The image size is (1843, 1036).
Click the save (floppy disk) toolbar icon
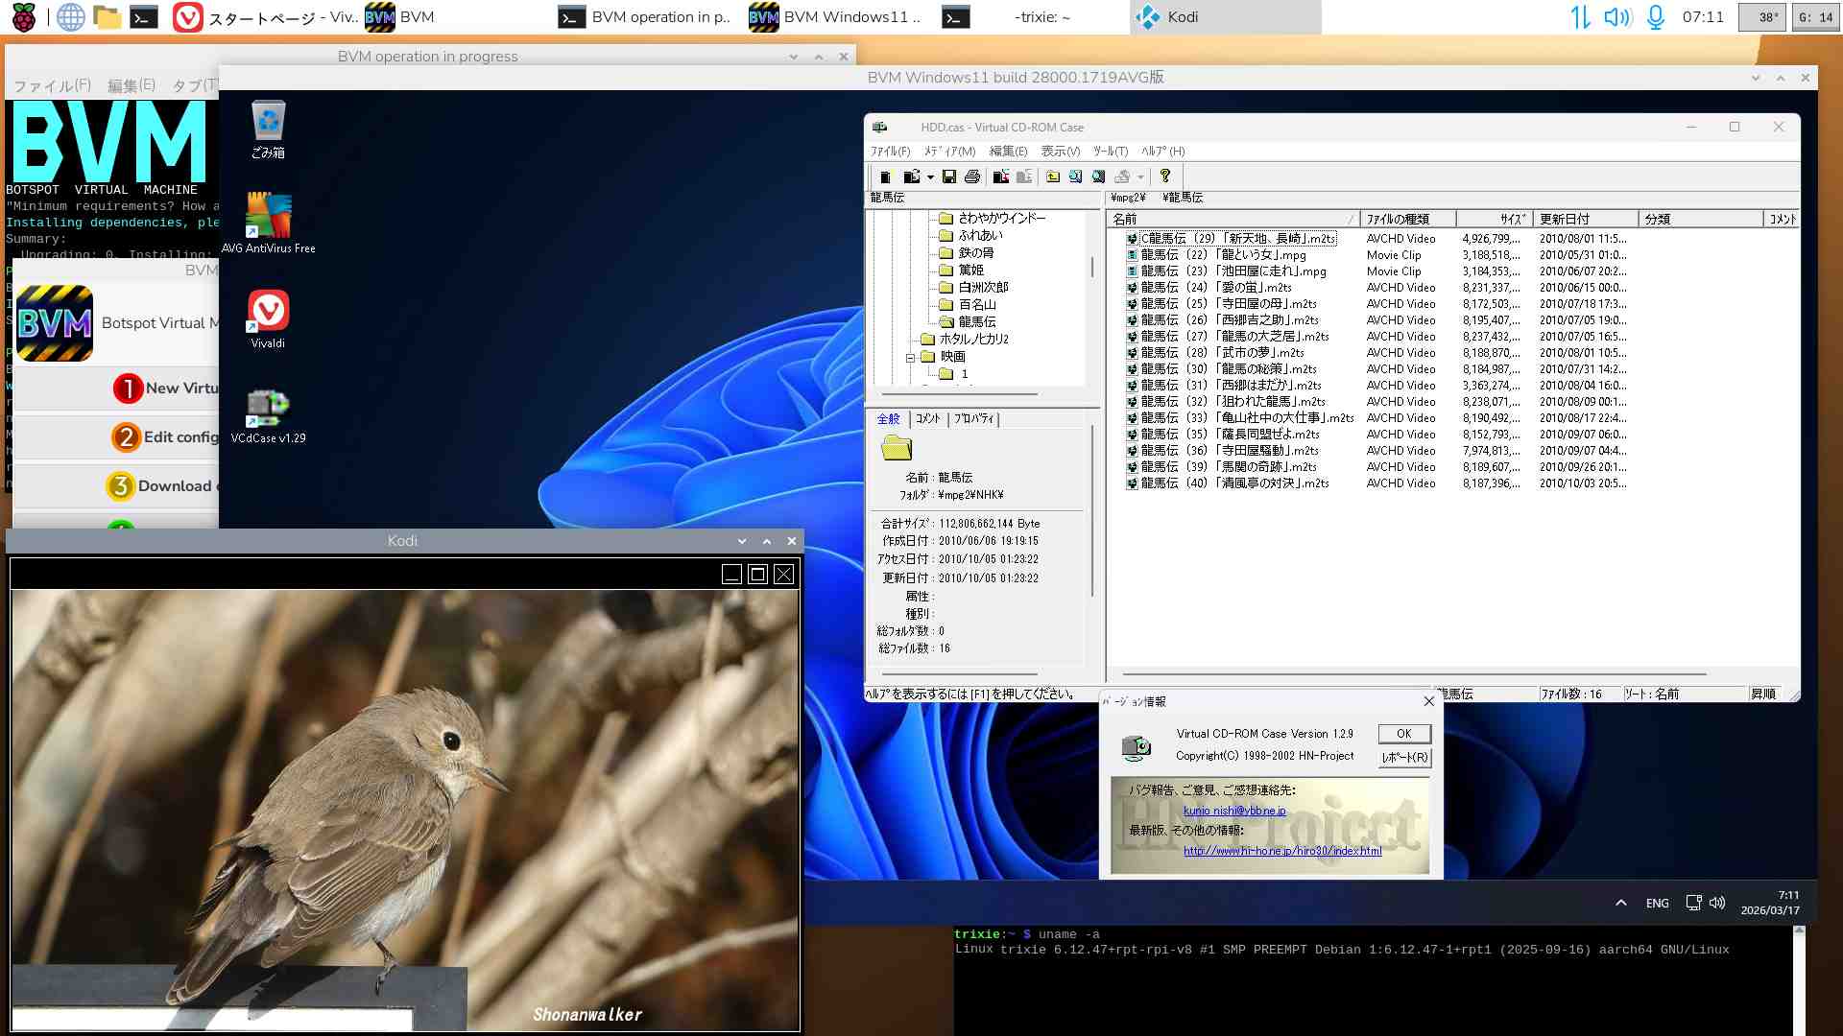[x=948, y=177]
